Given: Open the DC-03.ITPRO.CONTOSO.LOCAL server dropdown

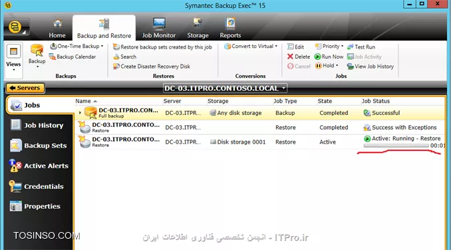Looking at the screenshot, I should pyautogui.click(x=225, y=88).
